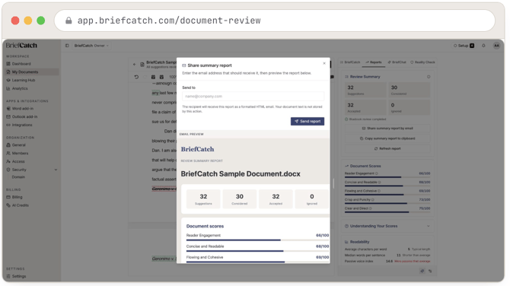This screenshot has width=510, height=286.
Task: Open the Word add-in page
Action: (x=20, y=109)
